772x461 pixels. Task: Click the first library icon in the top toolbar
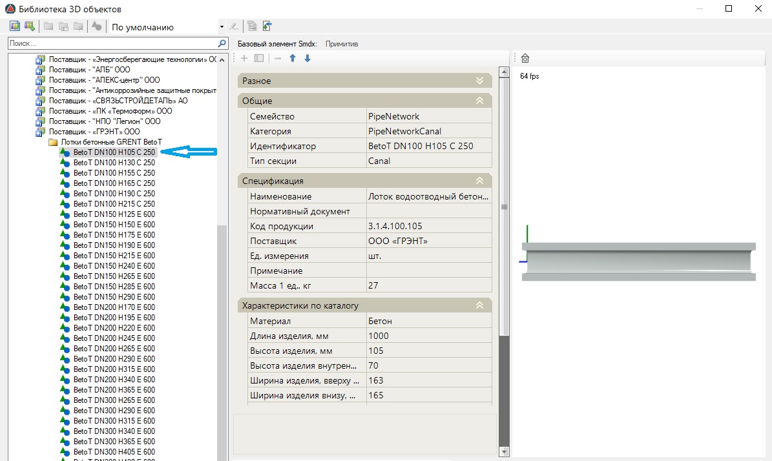15,26
